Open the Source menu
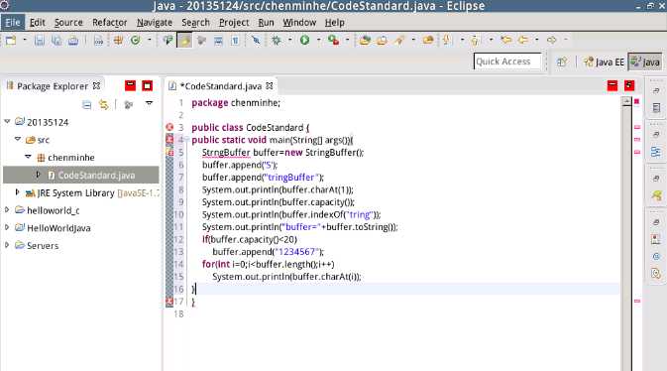Screen dimensions: 667x371 [x=68, y=23]
